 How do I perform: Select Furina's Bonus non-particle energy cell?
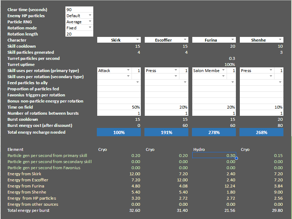pos(214,101)
